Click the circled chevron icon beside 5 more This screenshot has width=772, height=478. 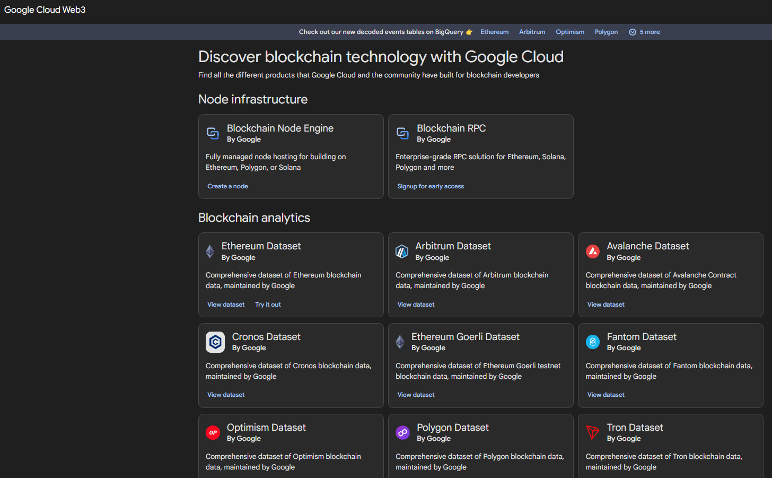coord(632,32)
